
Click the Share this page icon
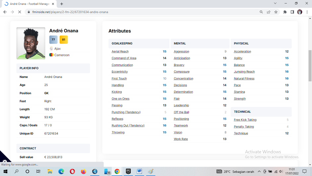[x=269, y=12]
